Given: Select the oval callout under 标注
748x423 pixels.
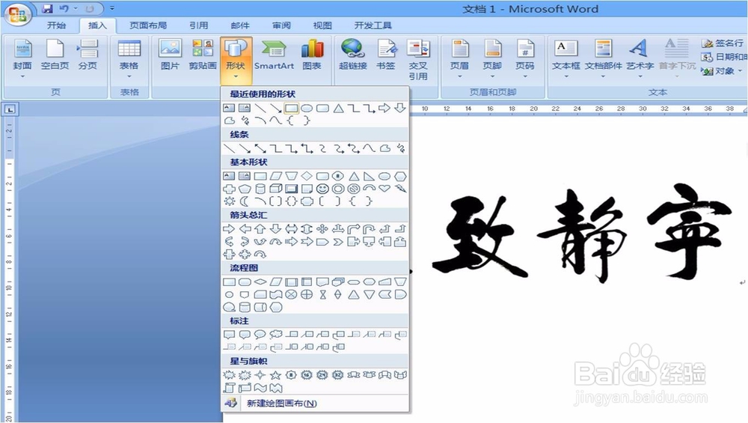Looking at the screenshot, I should (x=260, y=334).
